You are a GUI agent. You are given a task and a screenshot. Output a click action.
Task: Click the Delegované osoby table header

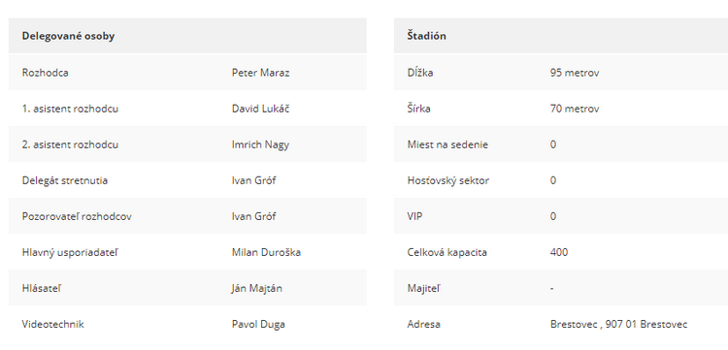click(68, 36)
